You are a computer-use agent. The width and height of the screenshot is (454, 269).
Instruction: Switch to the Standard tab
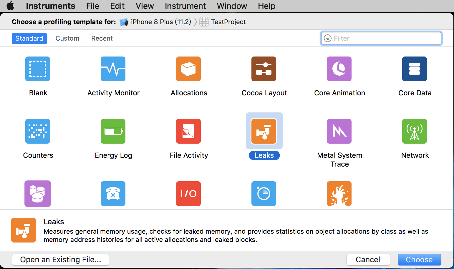pos(29,39)
